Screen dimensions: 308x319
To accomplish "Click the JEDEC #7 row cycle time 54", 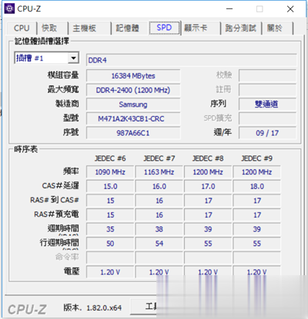I will point(159,244).
